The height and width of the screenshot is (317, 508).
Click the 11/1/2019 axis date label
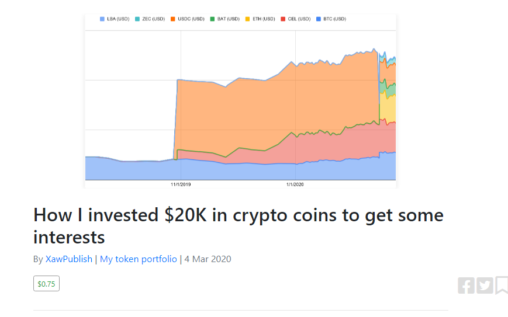pyautogui.click(x=181, y=184)
